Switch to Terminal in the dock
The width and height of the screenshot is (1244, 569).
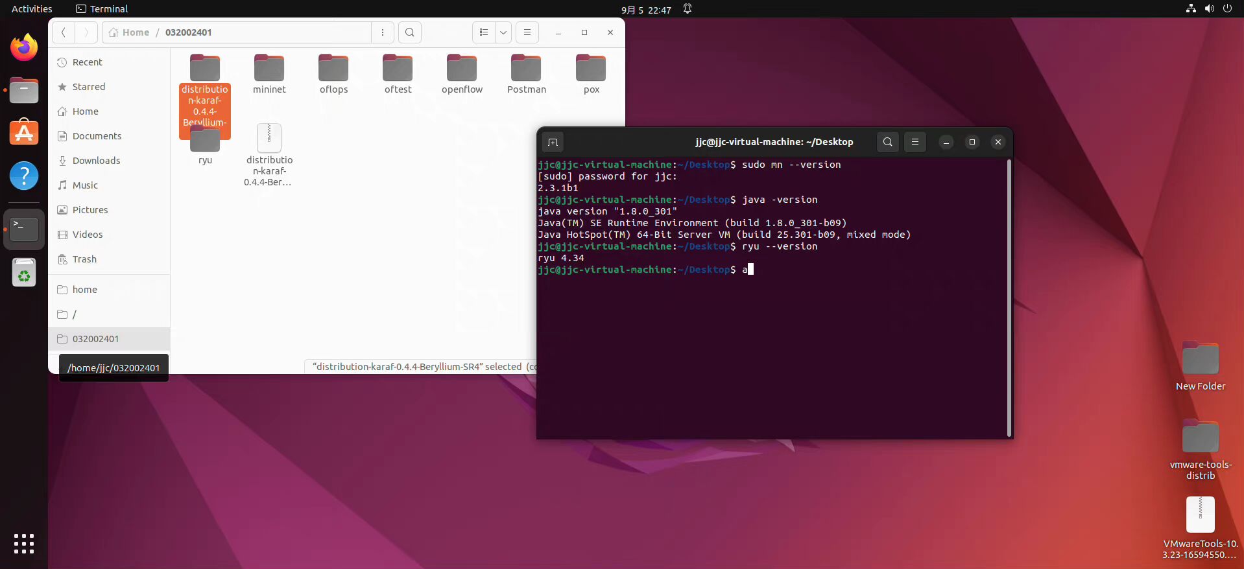click(24, 229)
